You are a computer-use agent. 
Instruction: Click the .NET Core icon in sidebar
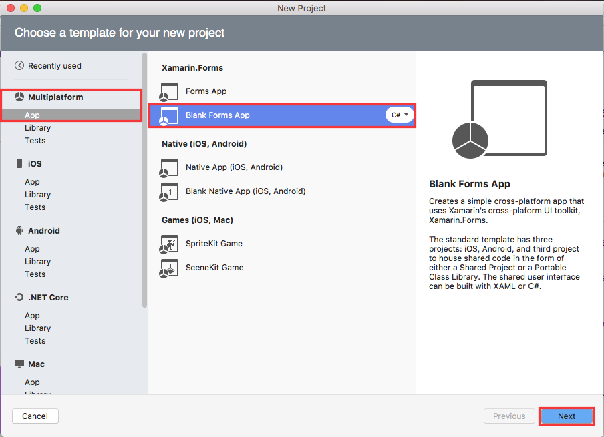(19, 297)
